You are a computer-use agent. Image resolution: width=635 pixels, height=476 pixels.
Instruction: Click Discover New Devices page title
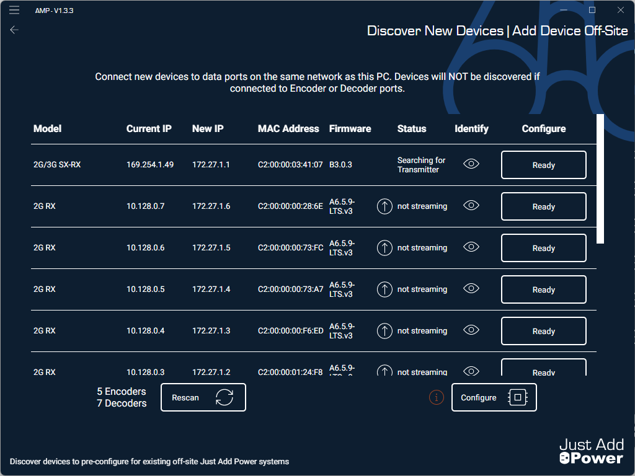pyautogui.click(x=435, y=31)
